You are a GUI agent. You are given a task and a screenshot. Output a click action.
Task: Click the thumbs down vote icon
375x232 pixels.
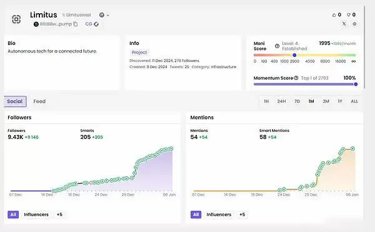click(349, 15)
